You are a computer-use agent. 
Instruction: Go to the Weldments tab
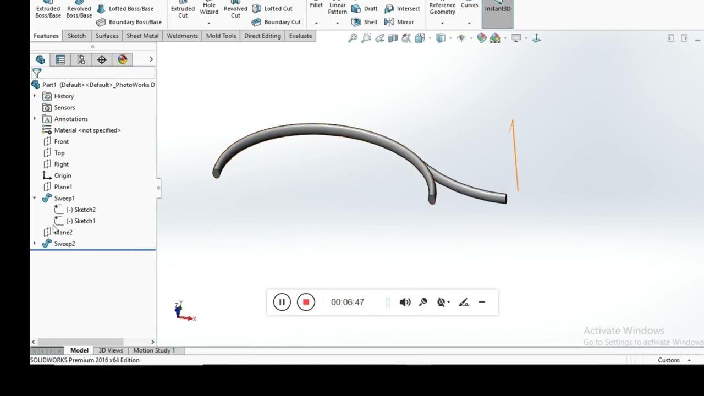point(182,36)
